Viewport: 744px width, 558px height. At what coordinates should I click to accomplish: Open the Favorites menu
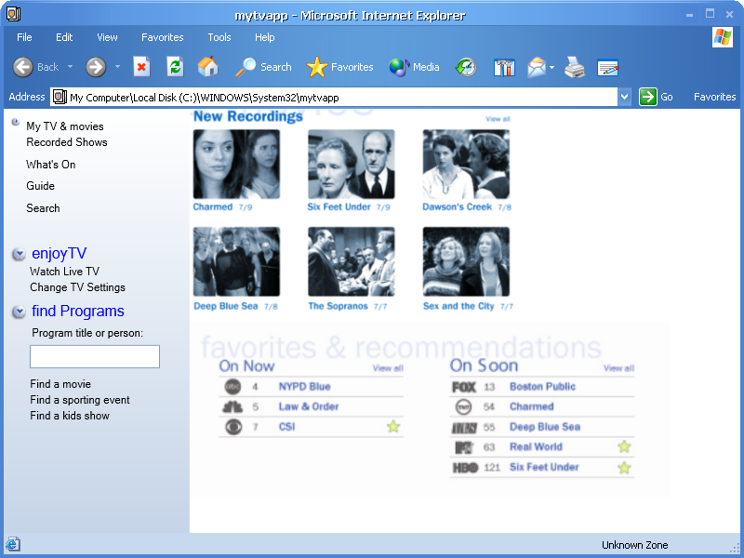click(x=163, y=37)
